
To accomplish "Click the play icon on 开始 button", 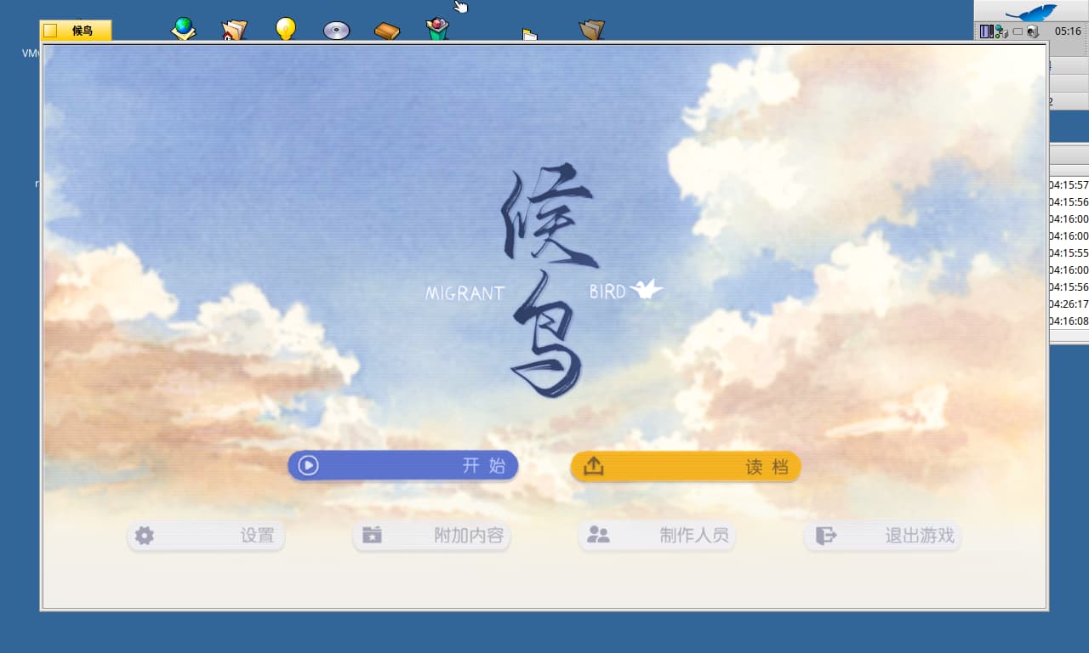I will [x=308, y=465].
